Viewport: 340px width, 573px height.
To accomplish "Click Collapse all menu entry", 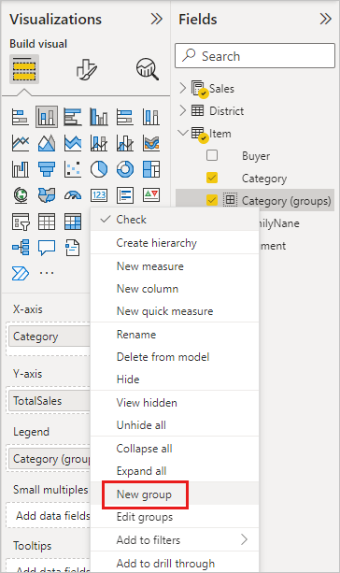I will click(175, 449).
